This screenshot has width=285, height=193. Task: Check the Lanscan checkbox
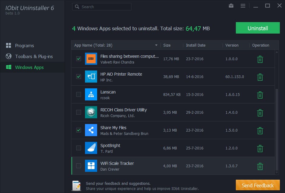79,94
